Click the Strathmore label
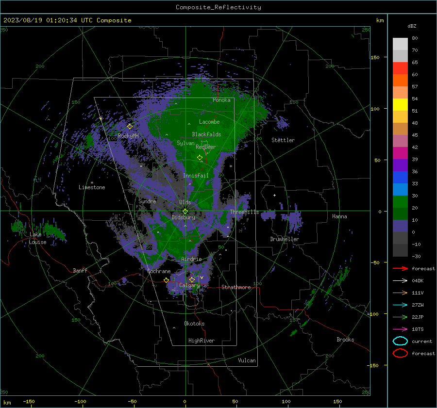The width and height of the screenshot is (437, 408). pos(236,287)
